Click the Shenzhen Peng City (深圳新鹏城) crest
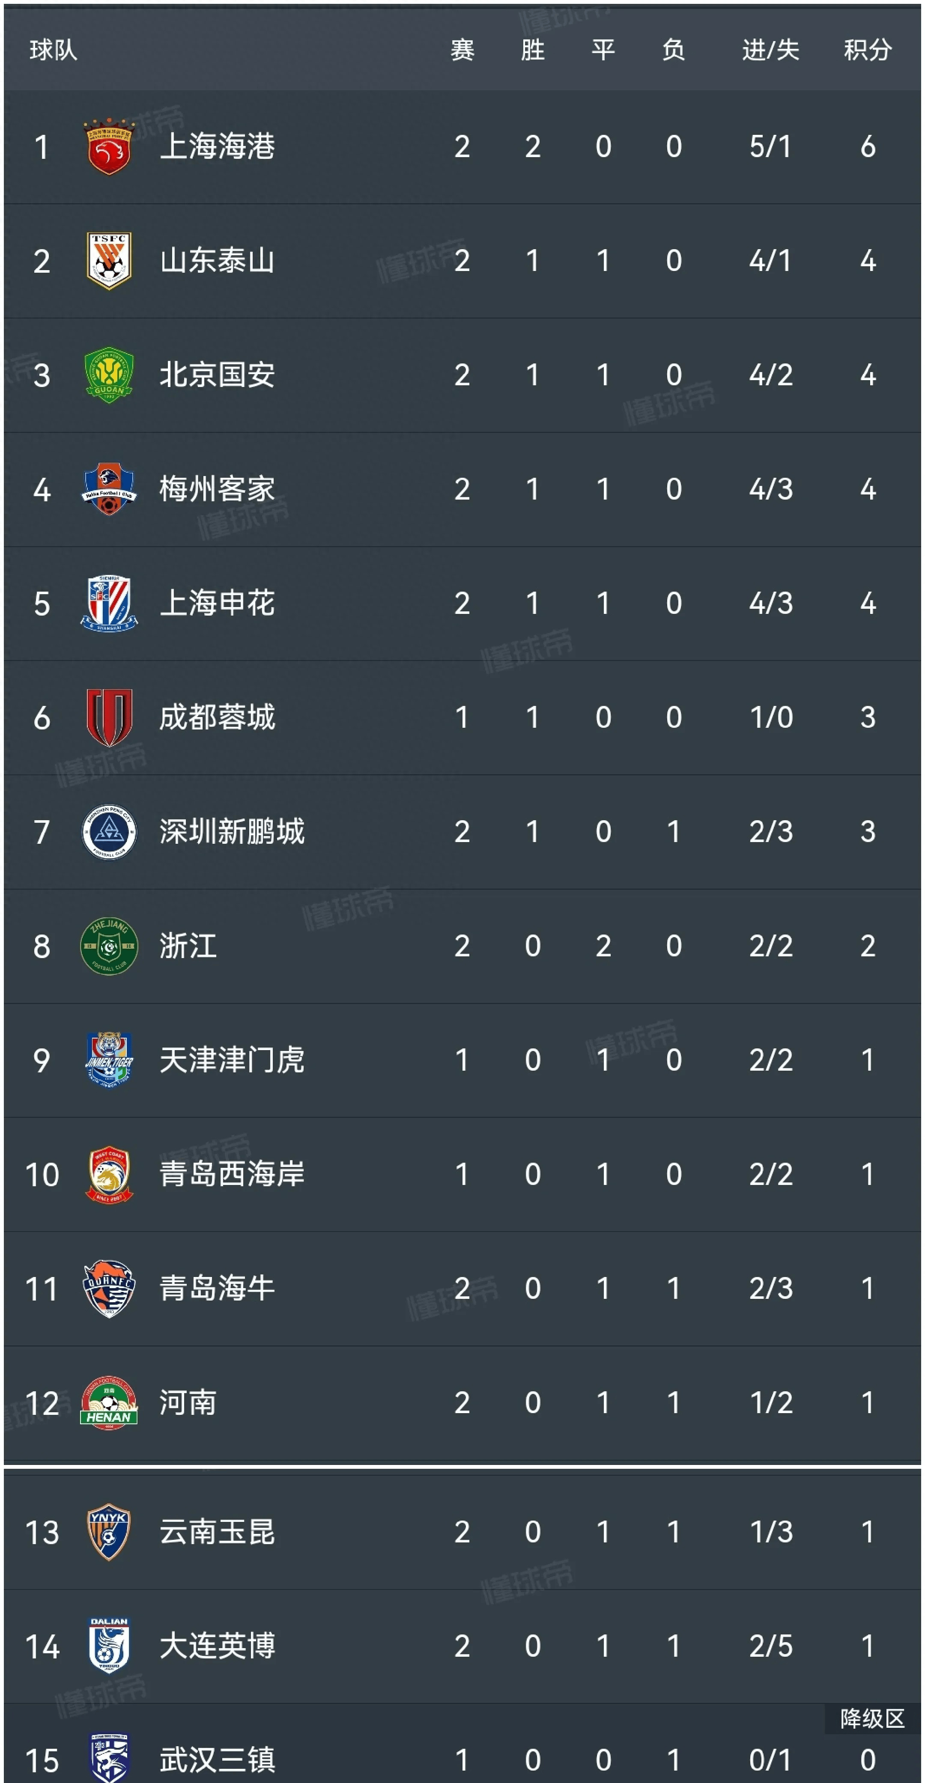Screen dimensions: 925x1783 tap(109, 831)
